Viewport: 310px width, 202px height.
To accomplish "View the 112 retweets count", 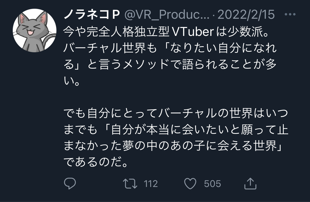I will (151, 184).
